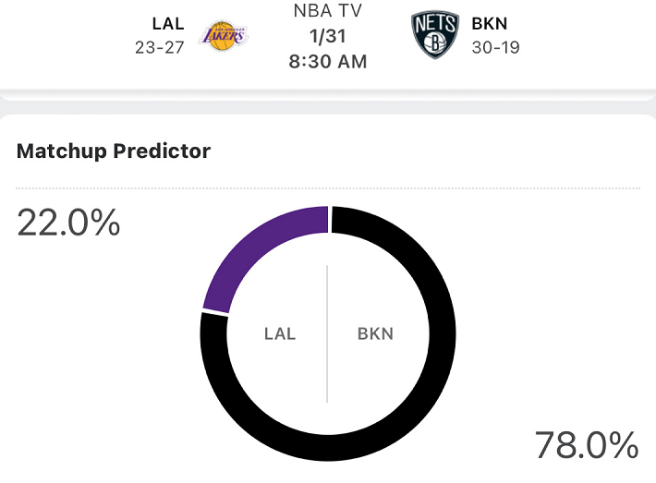
Task: Tap the dotted separator under Matchup Predictor
Action: pos(328,188)
